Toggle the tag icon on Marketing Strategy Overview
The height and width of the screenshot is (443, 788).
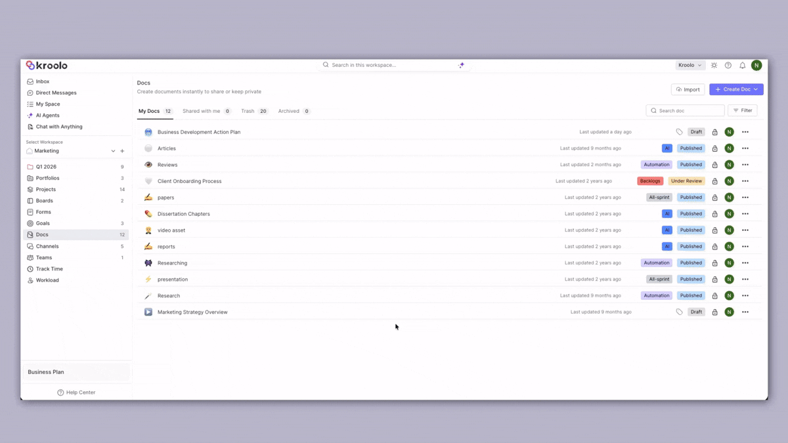(680, 312)
